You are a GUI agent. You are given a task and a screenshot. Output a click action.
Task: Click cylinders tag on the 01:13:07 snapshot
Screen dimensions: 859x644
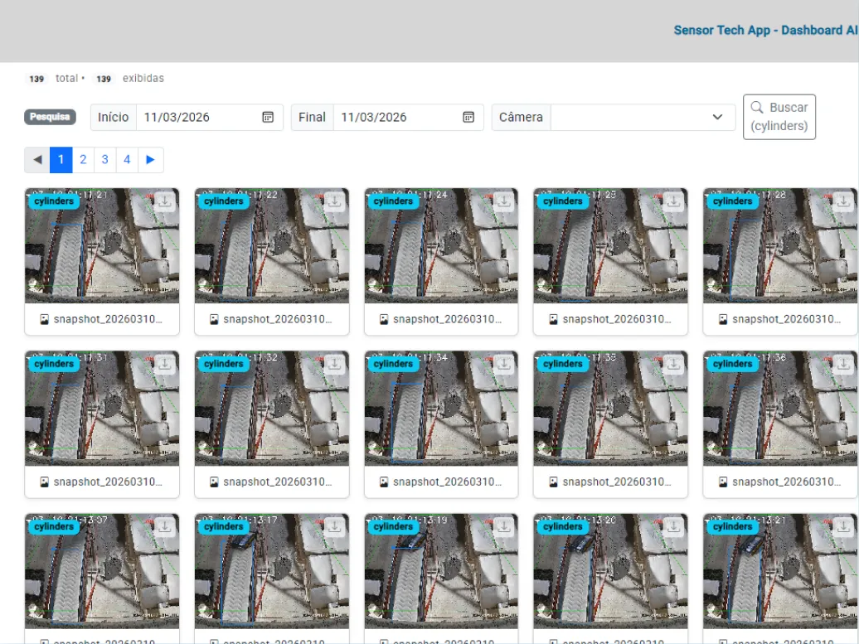click(x=55, y=526)
